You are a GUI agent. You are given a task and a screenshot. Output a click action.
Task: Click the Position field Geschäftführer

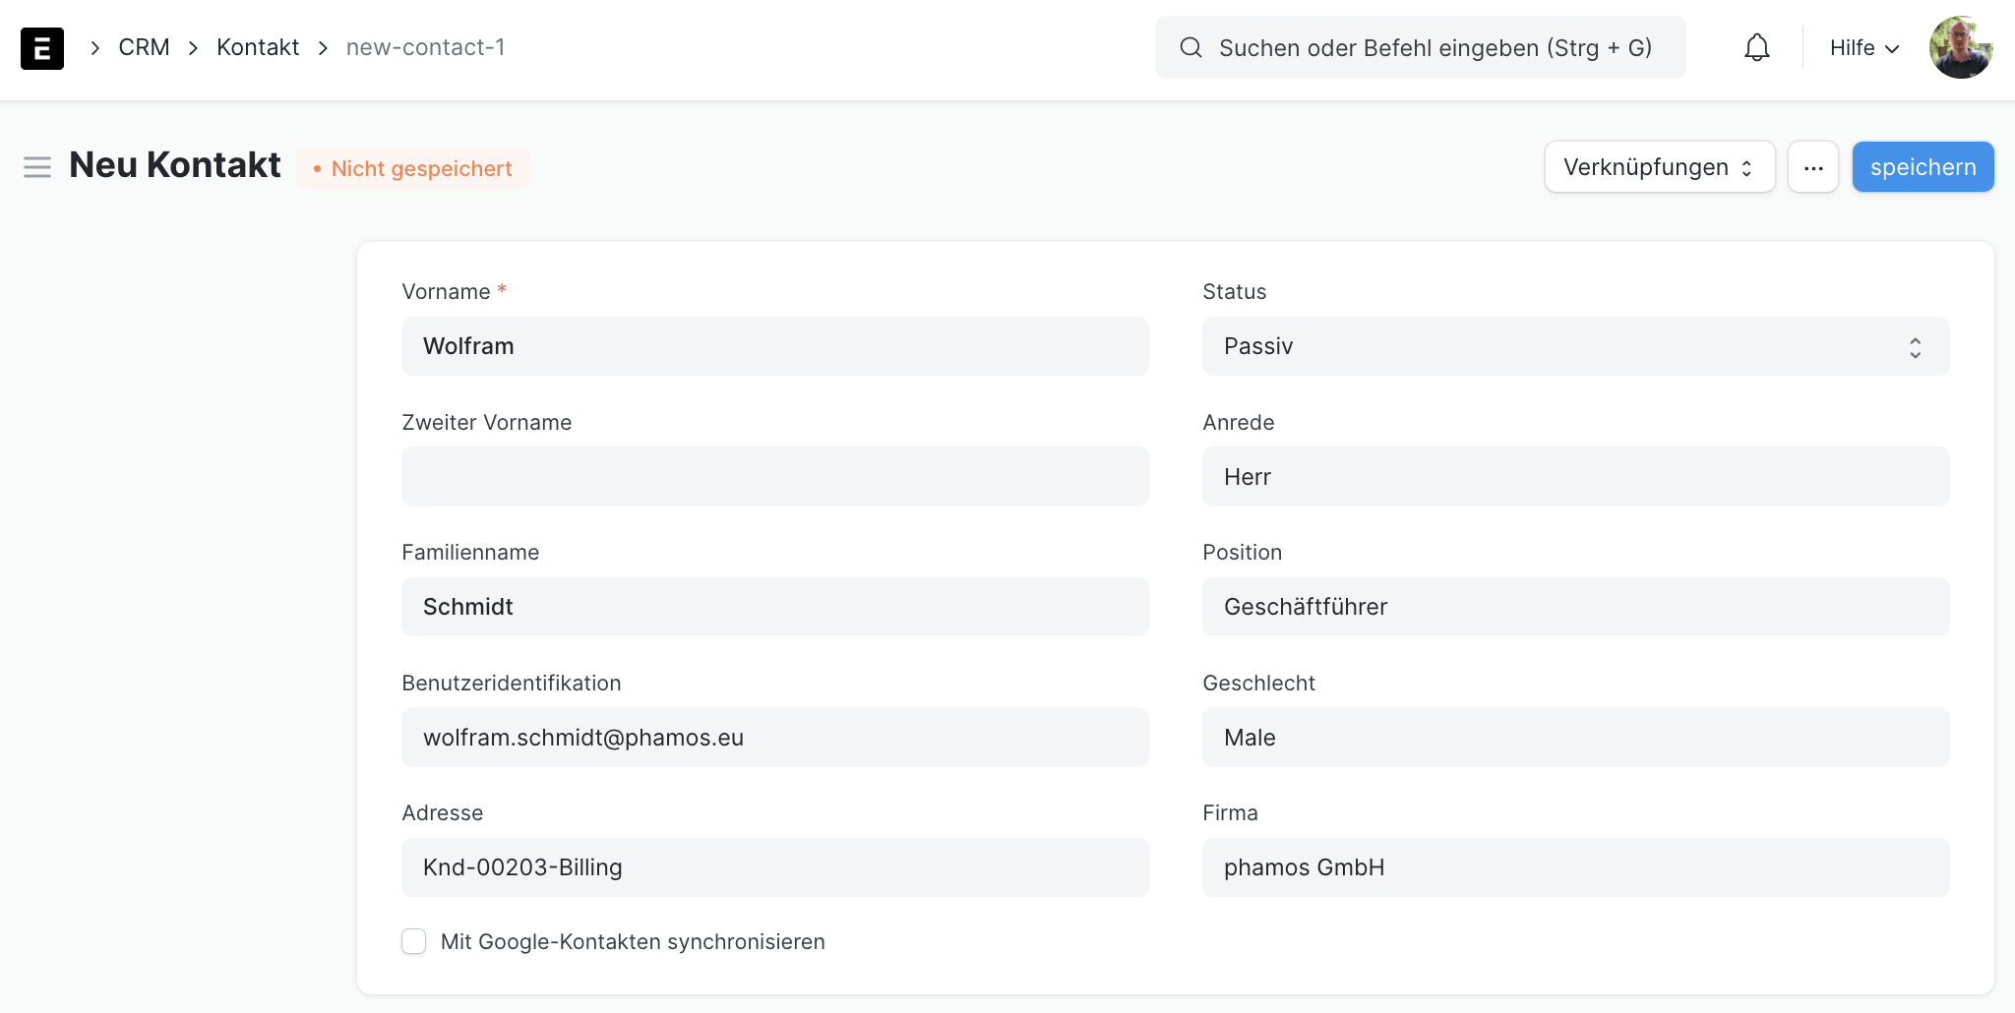point(1574,607)
